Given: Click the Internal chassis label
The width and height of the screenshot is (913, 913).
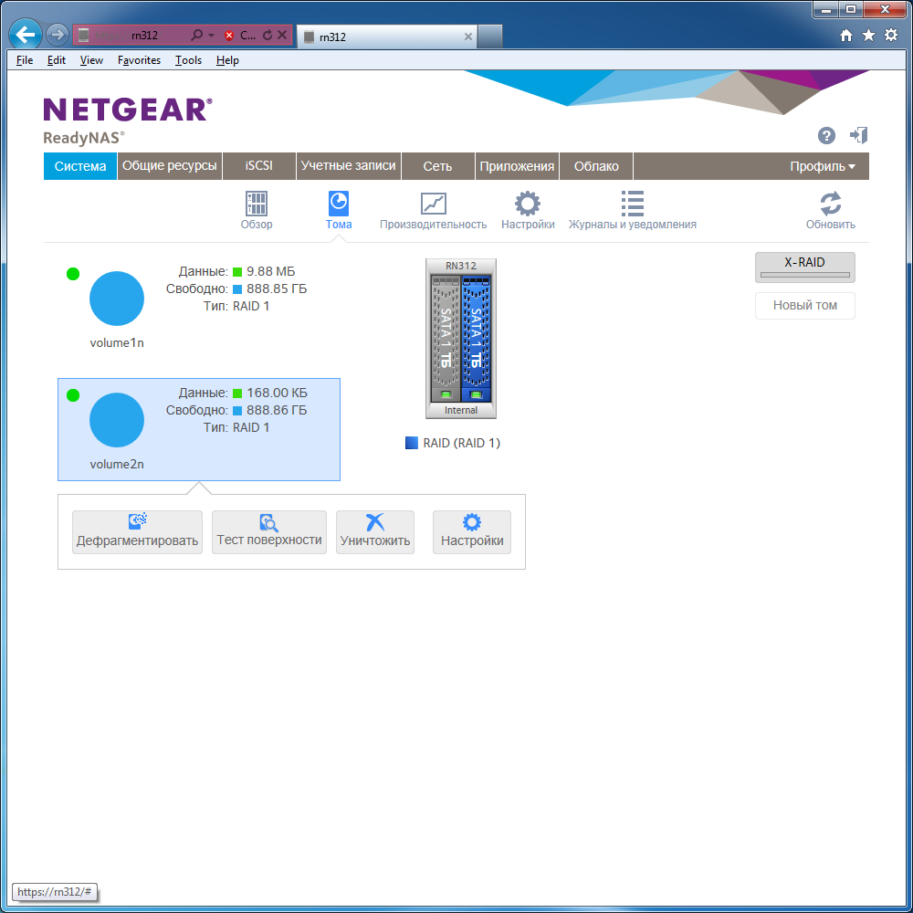Looking at the screenshot, I should [460, 411].
